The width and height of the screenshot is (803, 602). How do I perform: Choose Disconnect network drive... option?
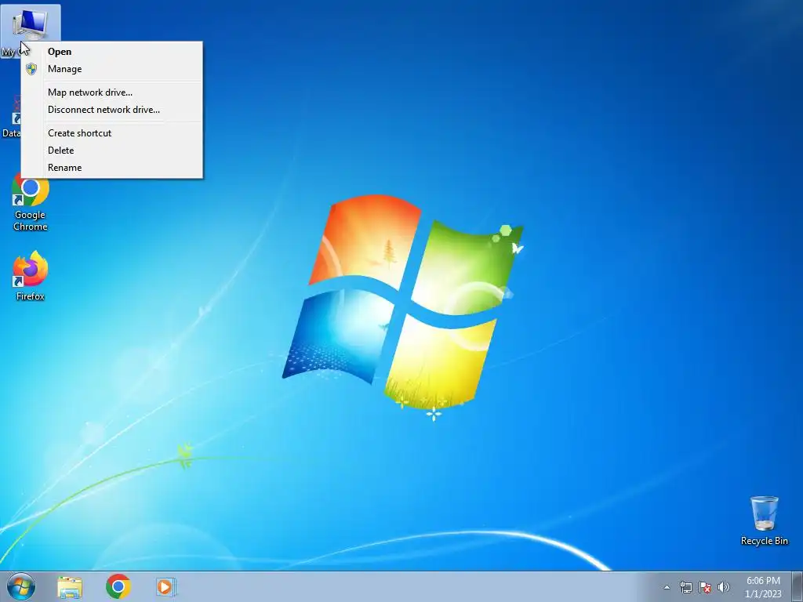111,110
